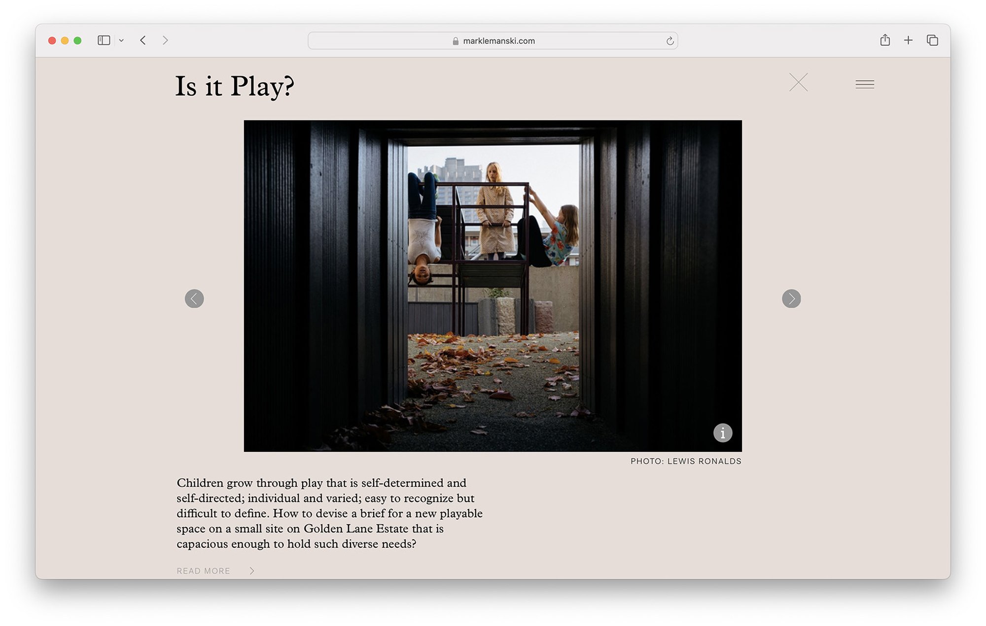Click the green full-screen window button

(x=77, y=40)
